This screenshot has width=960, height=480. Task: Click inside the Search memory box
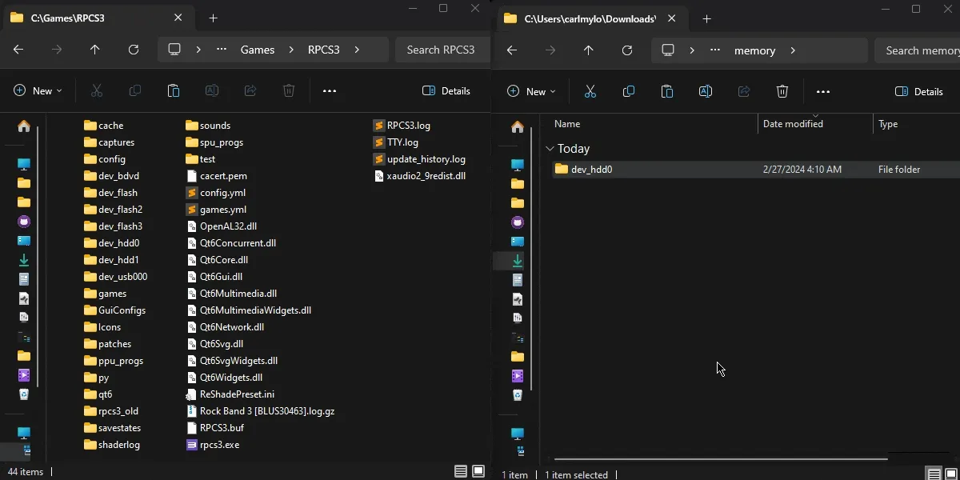click(x=920, y=50)
